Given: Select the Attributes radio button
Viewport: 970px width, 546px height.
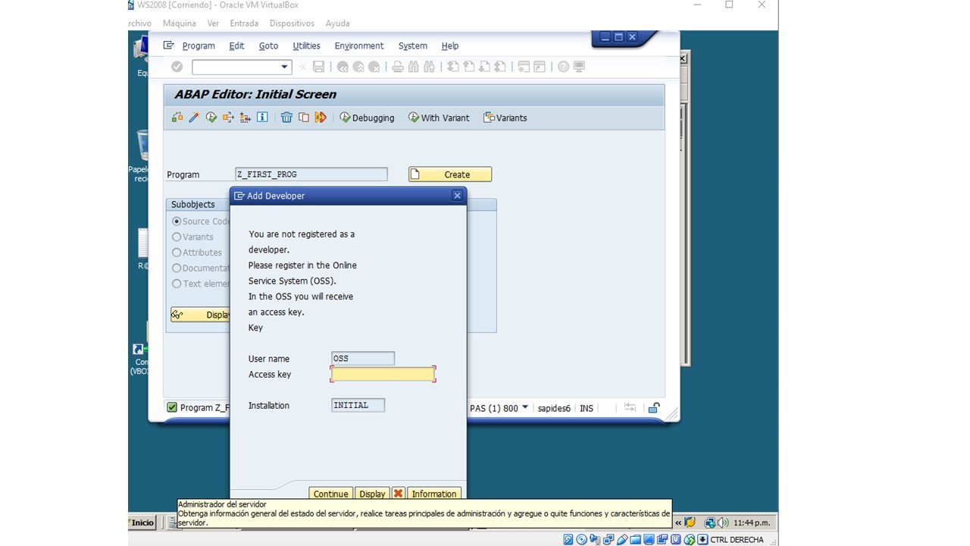Looking at the screenshot, I should (x=177, y=253).
